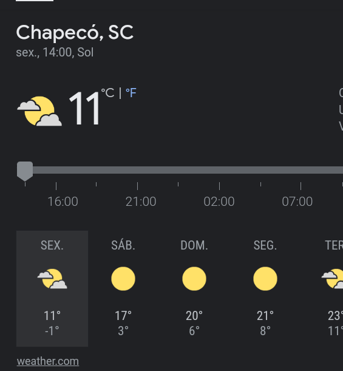The width and height of the screenshot is (343, 371).
Task: Switch temperature unit to °F
Action: pos(131,93)
